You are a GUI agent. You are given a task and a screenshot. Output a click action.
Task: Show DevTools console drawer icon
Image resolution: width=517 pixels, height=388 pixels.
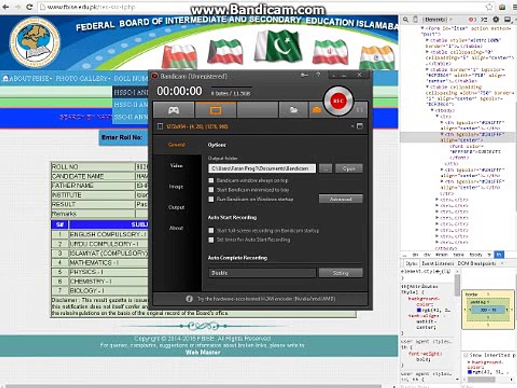484,20
